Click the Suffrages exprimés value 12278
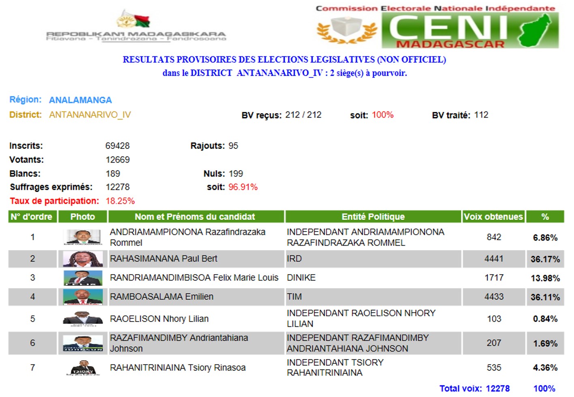 point(118,187)
